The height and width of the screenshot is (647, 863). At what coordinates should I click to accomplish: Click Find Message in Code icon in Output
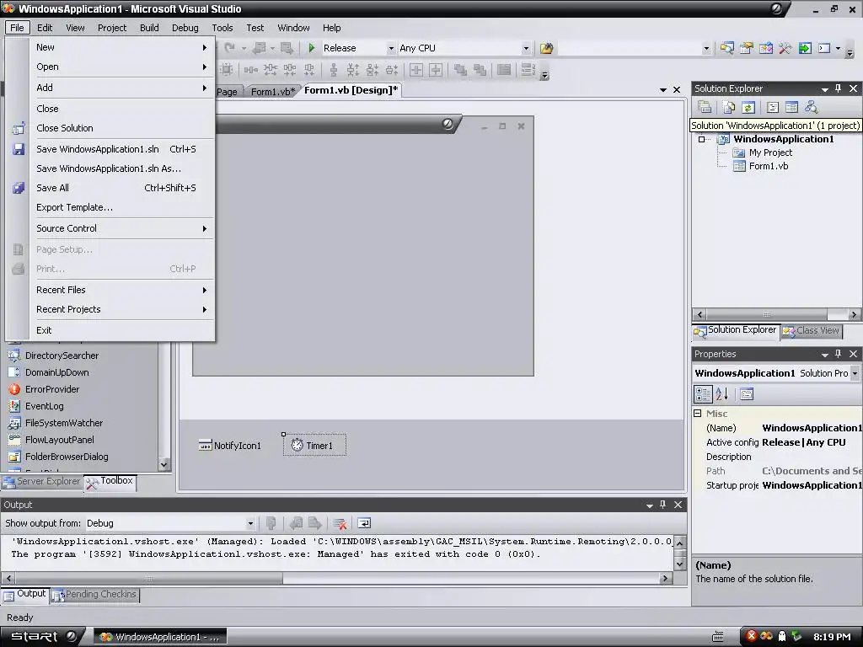pyautogui.click(x=271, y=523)
